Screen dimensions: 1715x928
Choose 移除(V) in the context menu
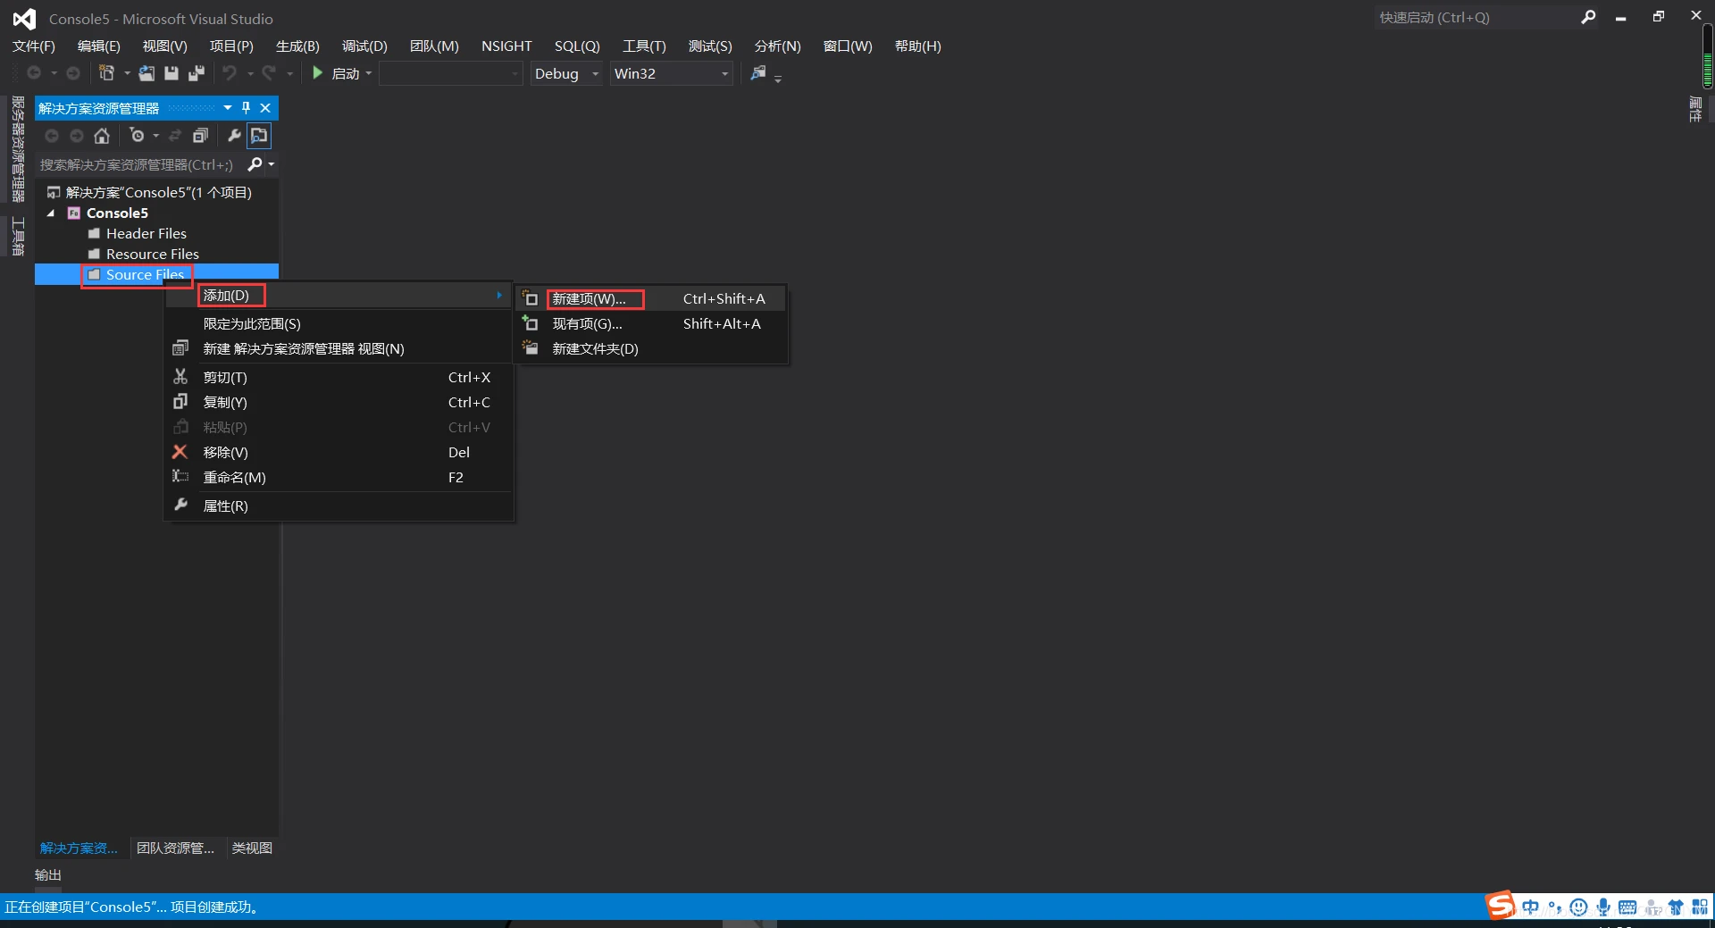click(x=339, y=452)
